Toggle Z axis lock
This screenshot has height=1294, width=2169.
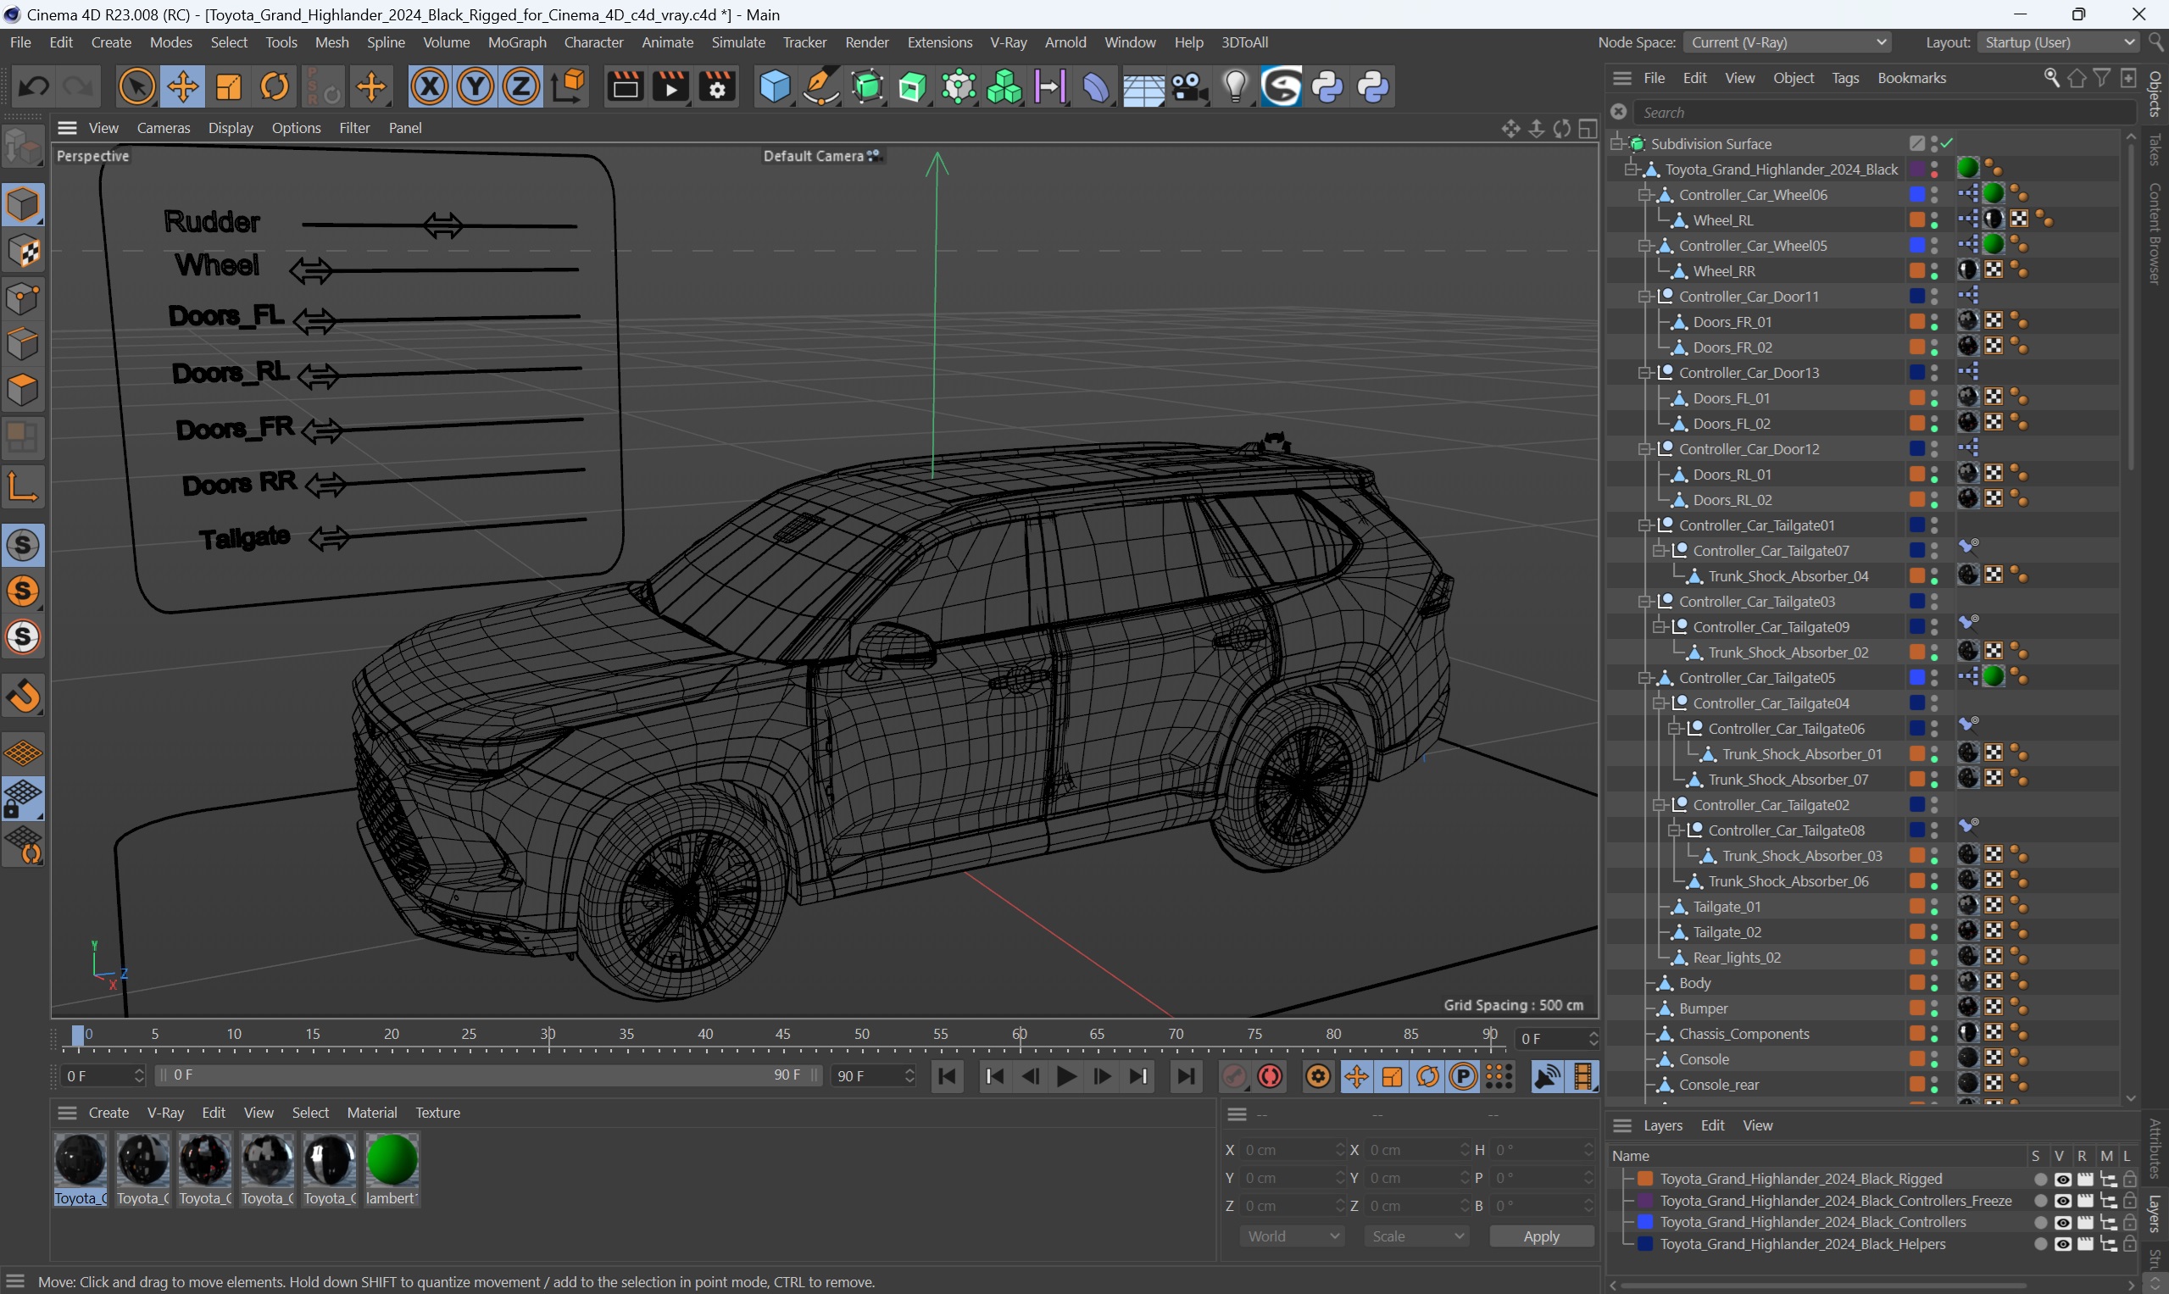521,86
